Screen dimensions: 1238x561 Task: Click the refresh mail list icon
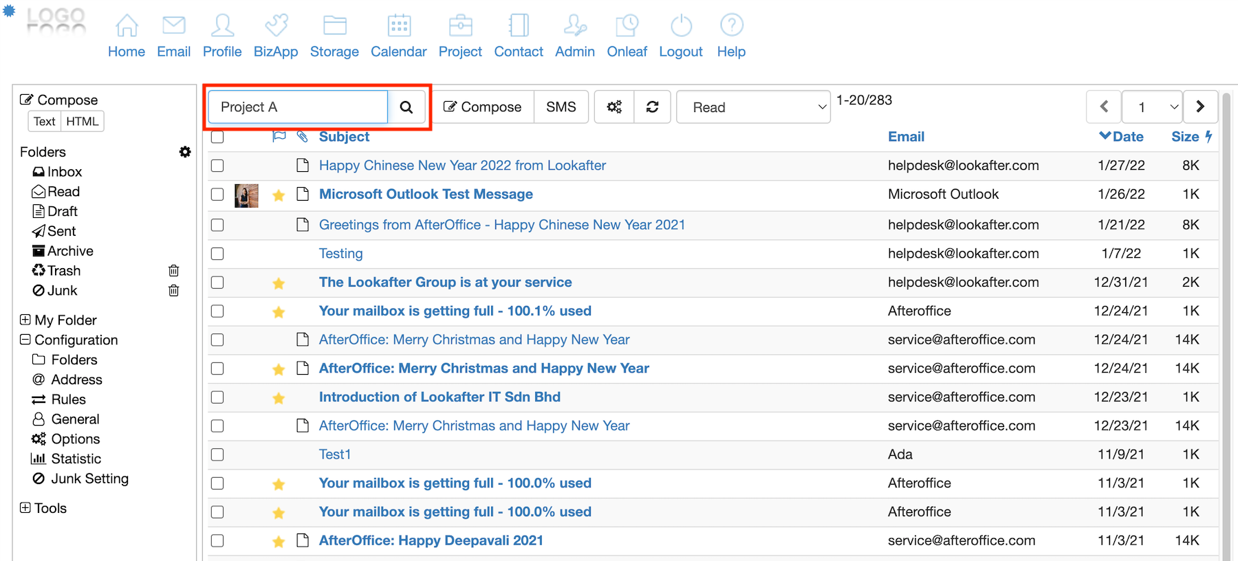point(652,107)
